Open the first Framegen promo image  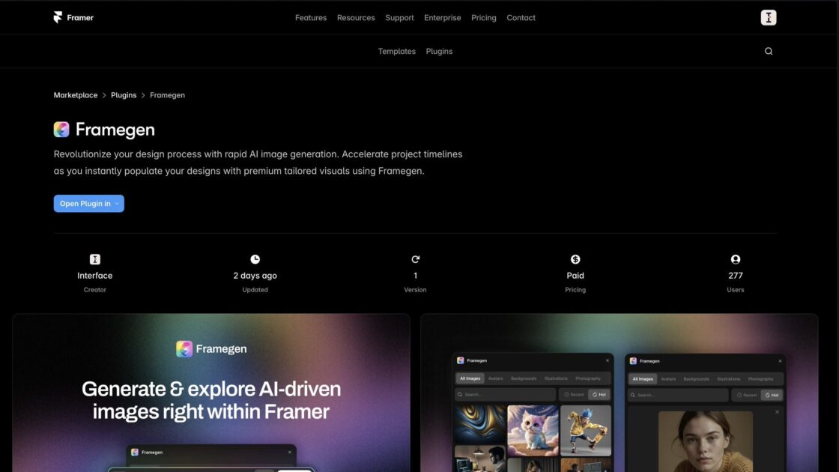(211, 393)
